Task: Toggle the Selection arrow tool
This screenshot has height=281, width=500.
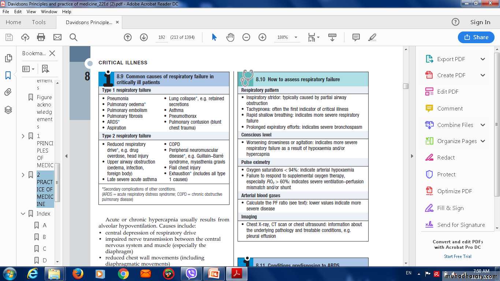Action: click(x=214, y=37)
